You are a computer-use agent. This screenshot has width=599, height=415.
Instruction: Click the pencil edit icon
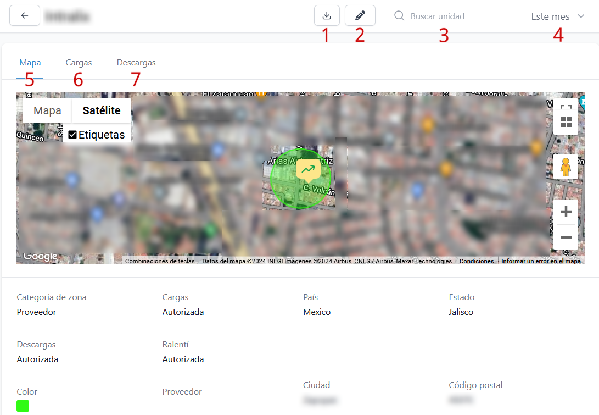tap(360, 15)
